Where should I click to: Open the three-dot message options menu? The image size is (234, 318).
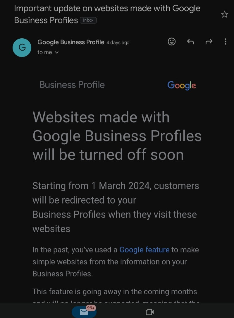tap(225, 42)
